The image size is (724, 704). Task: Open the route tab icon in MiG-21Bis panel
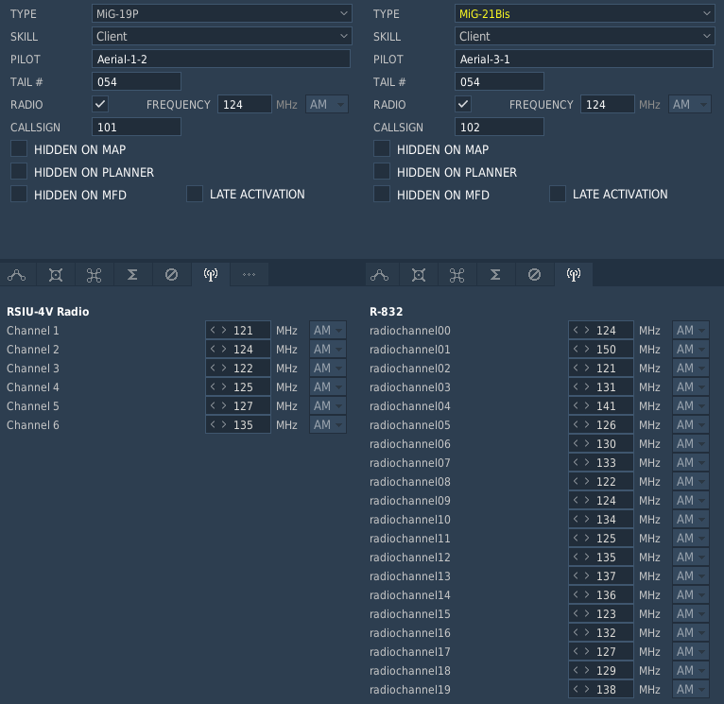380,275
